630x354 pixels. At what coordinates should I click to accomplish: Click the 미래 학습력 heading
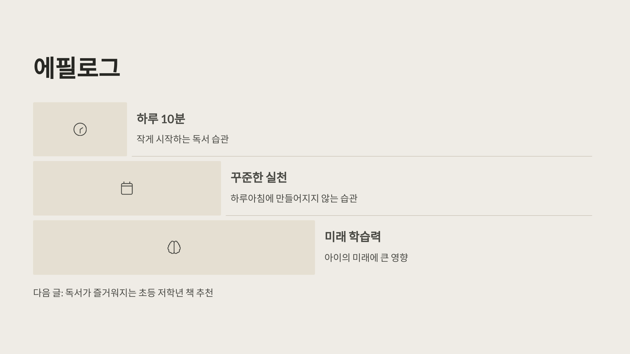pos(353,237)
